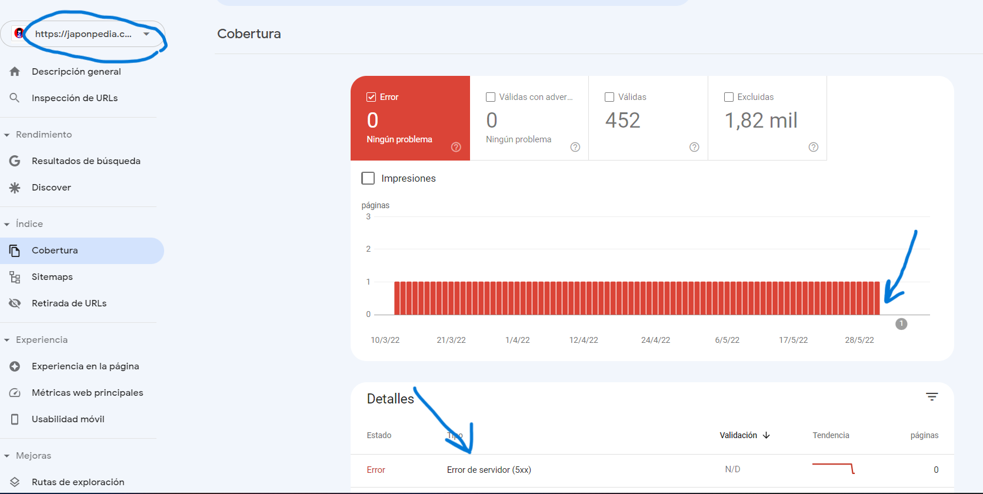Check the Válidas con advertencias checkbox
This screenshot has height=494, width=983.
tap(491, 97)
